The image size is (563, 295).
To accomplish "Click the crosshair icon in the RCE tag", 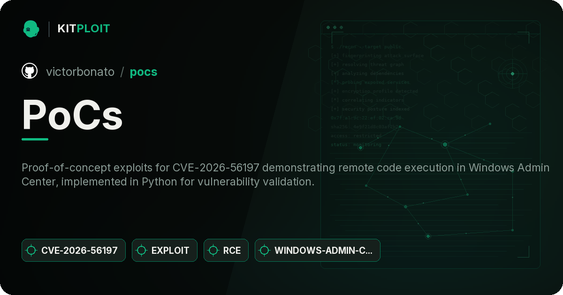I will (x=213, y=251).
